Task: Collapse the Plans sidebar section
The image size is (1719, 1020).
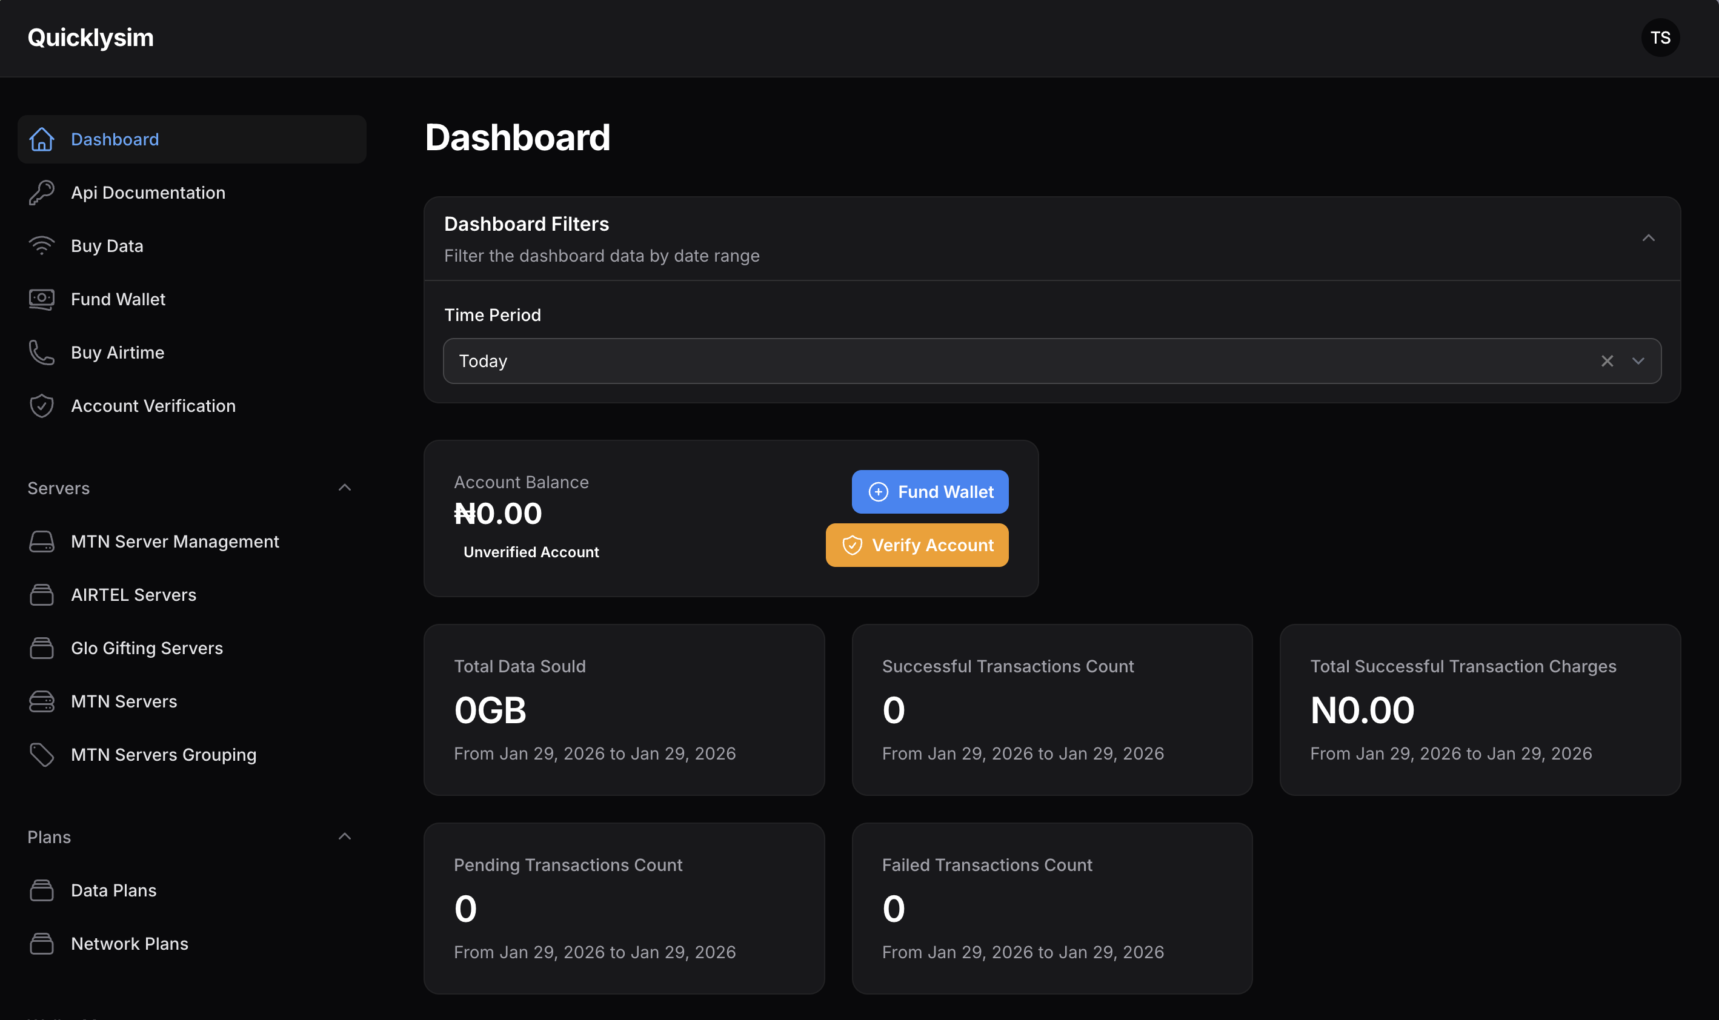Action: click(x=345, y=836)
